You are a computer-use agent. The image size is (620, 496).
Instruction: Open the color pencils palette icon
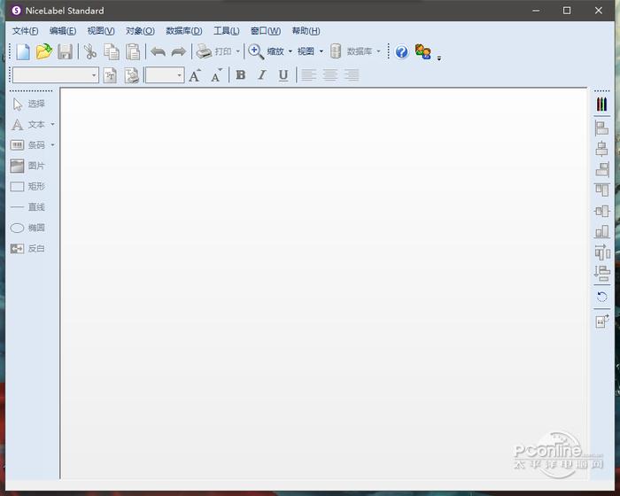(x=601, y=105)
